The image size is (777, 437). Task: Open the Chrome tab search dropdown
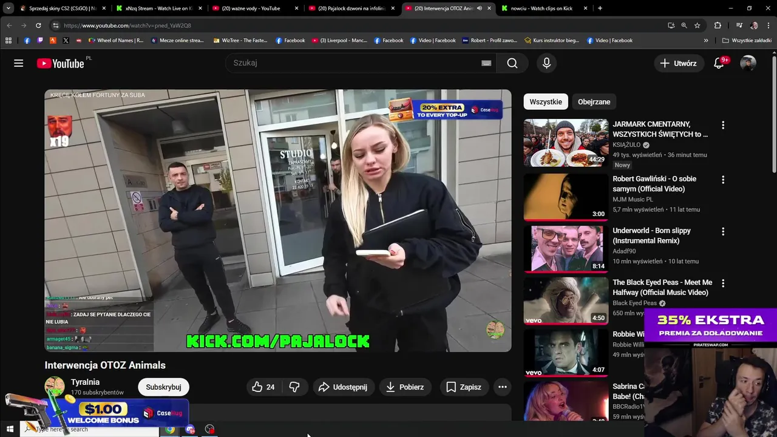pyautogui.click(x=8, y=8)
